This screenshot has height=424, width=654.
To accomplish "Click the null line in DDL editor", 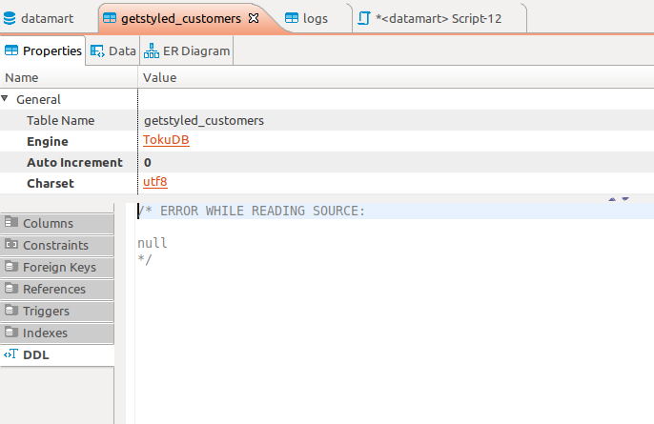I will (x=153, y=243).
